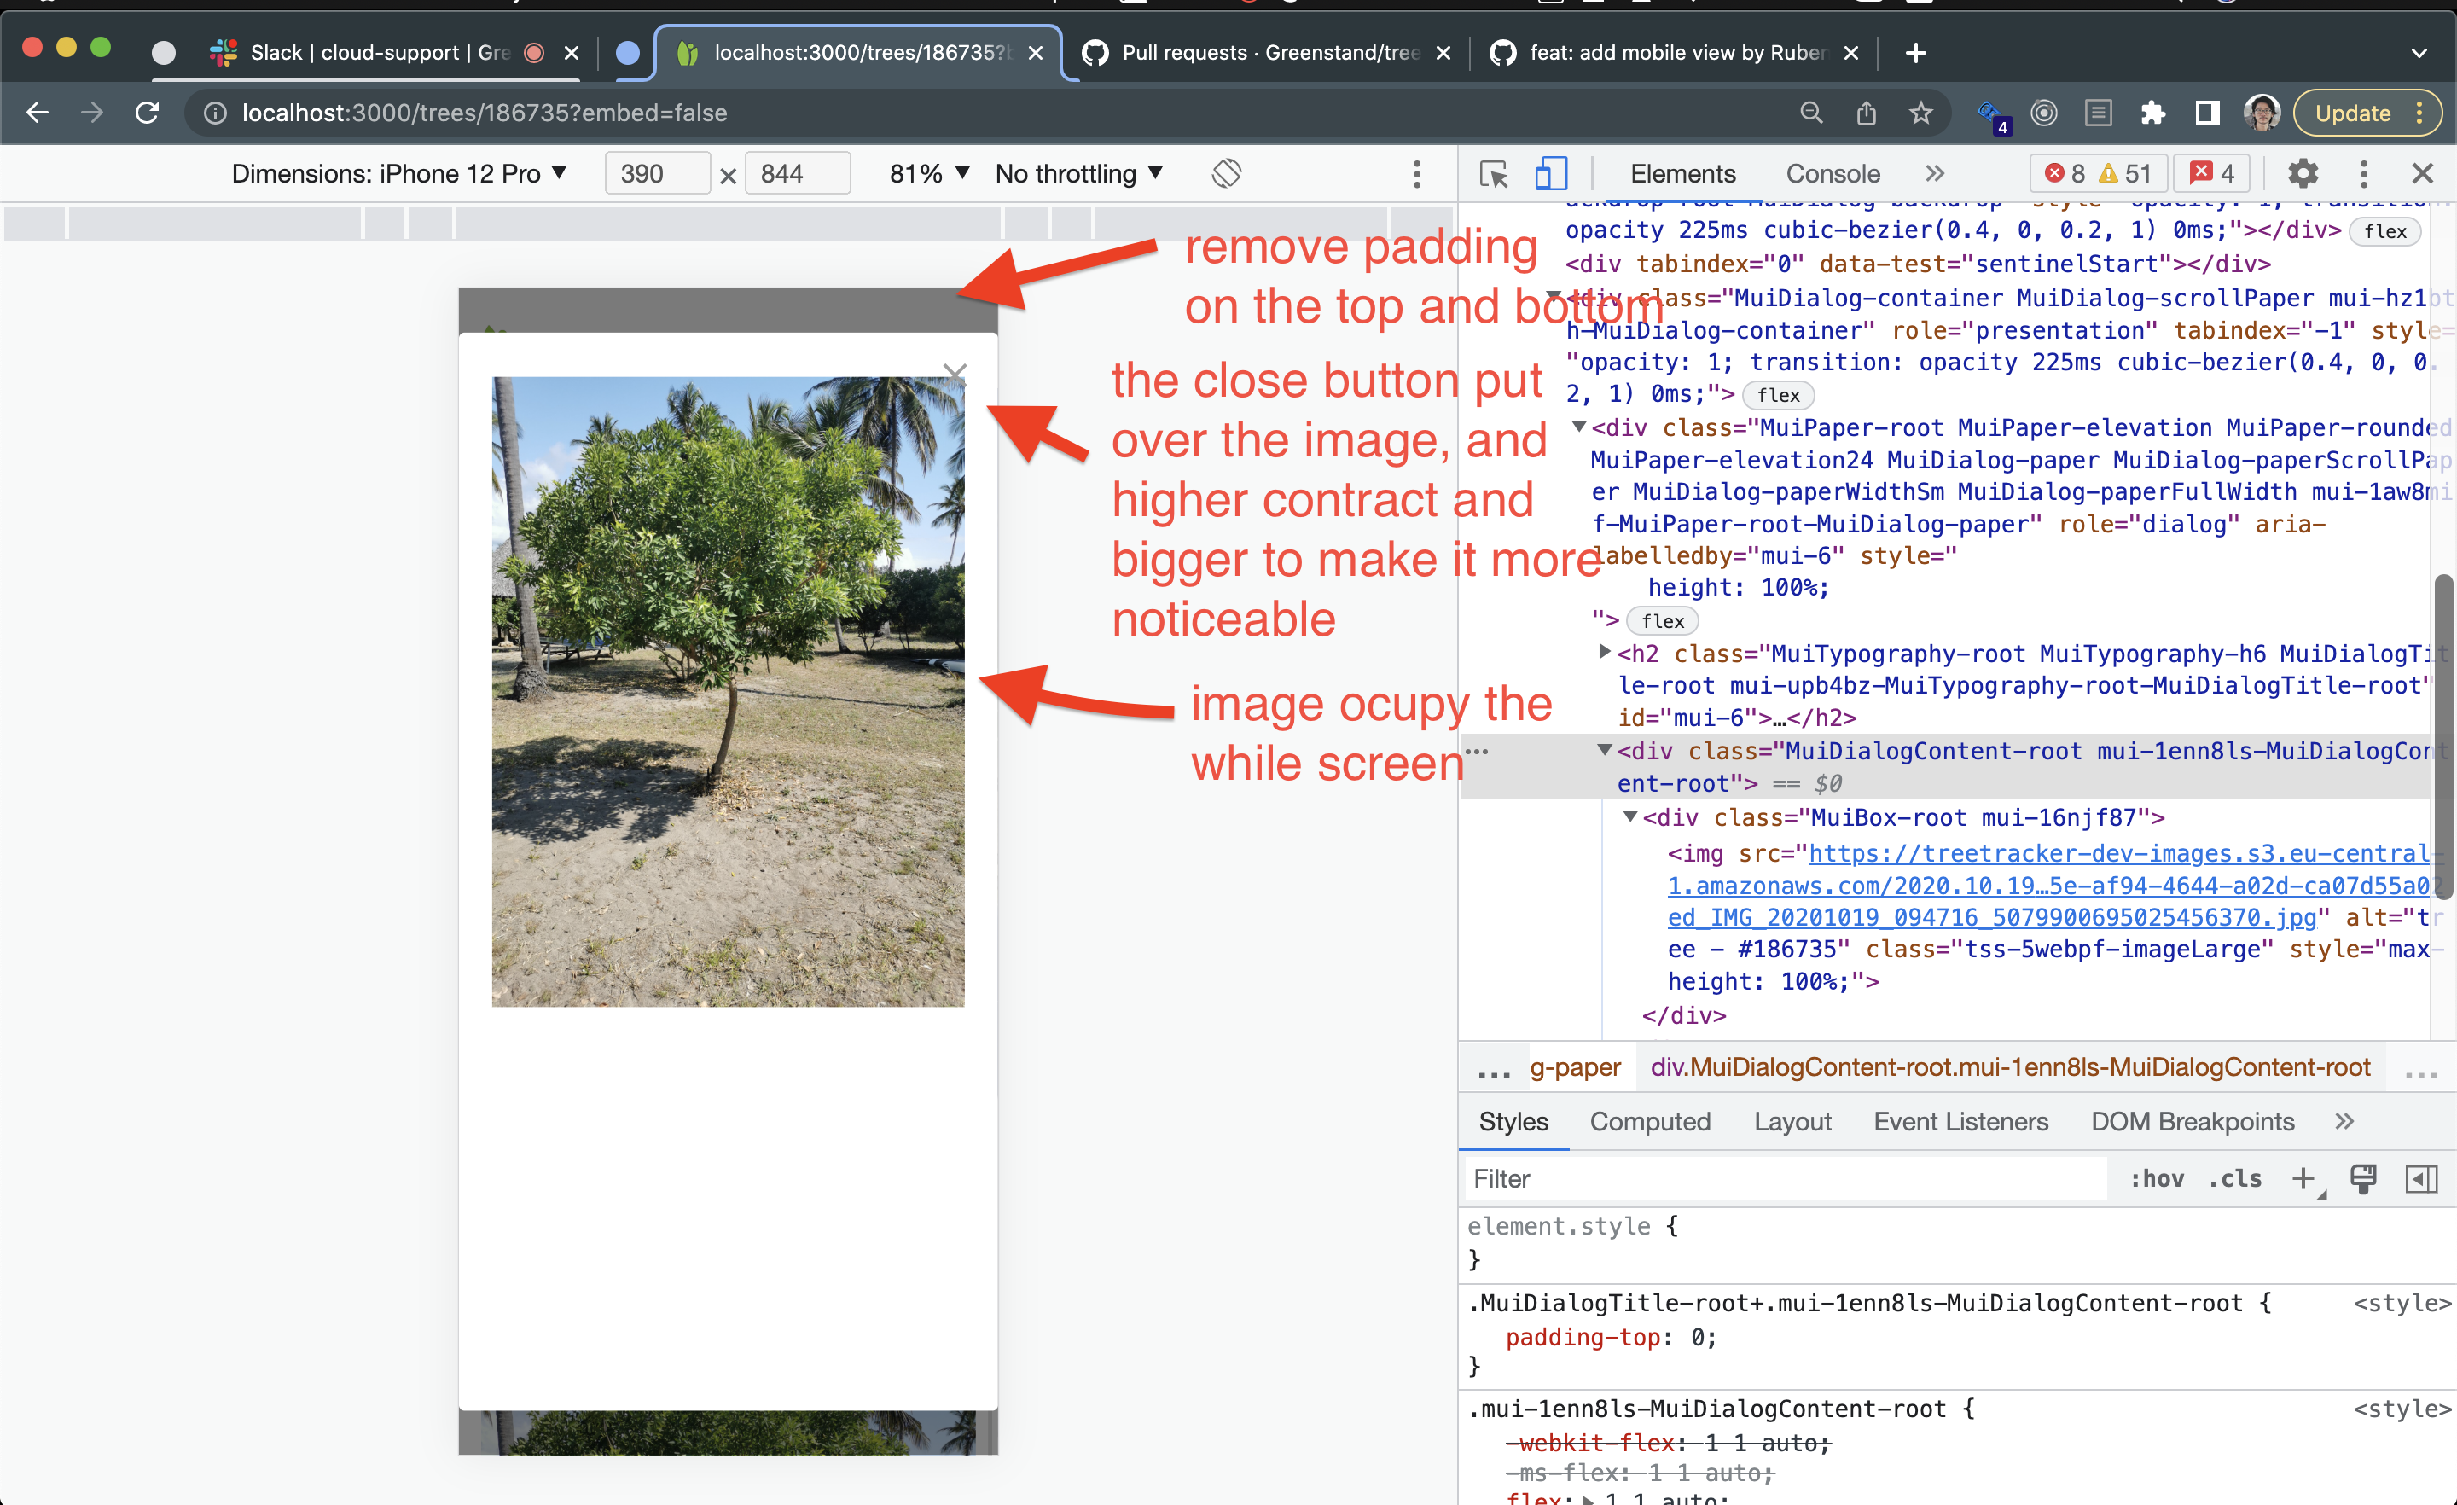Reload the page via refresh icon
The width and height of the screenshot is (2457, 1505).
(148, 113)
